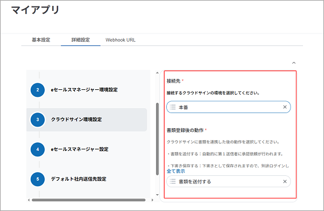Click step 2 circle icon
Viewport: 324px width, 211px height.
pos(38,90)
